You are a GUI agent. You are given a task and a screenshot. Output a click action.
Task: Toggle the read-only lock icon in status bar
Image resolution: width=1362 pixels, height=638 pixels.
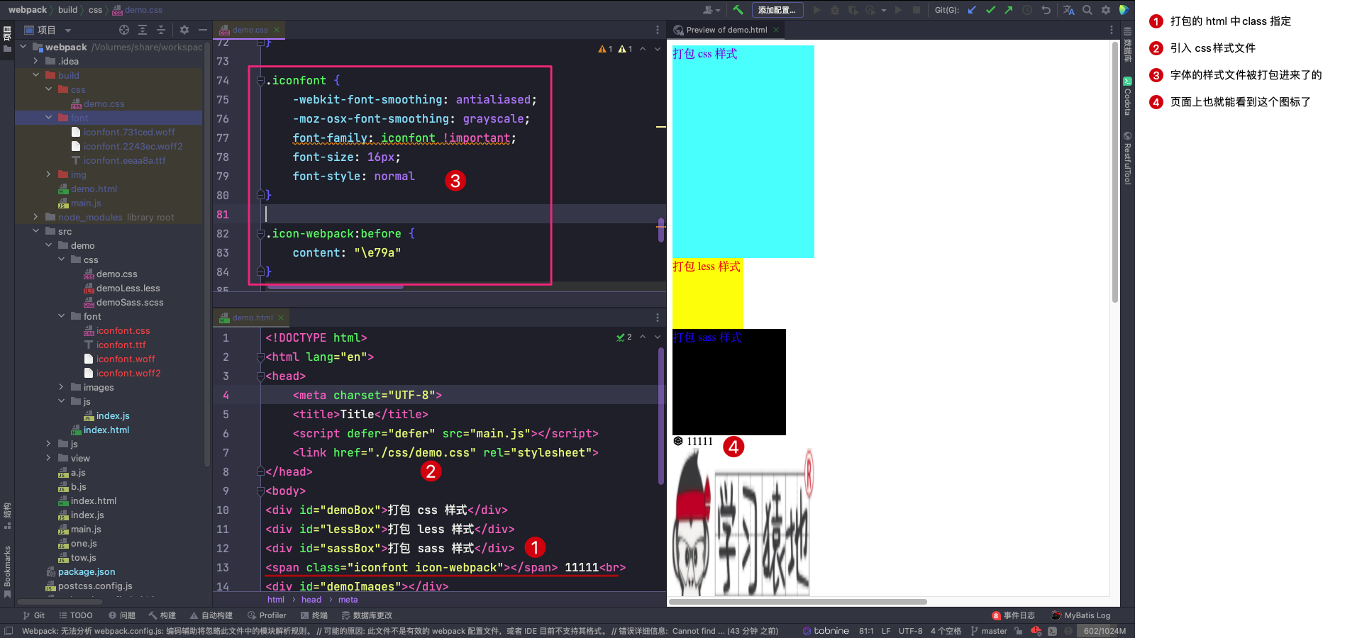click(x=1019, y=631)
